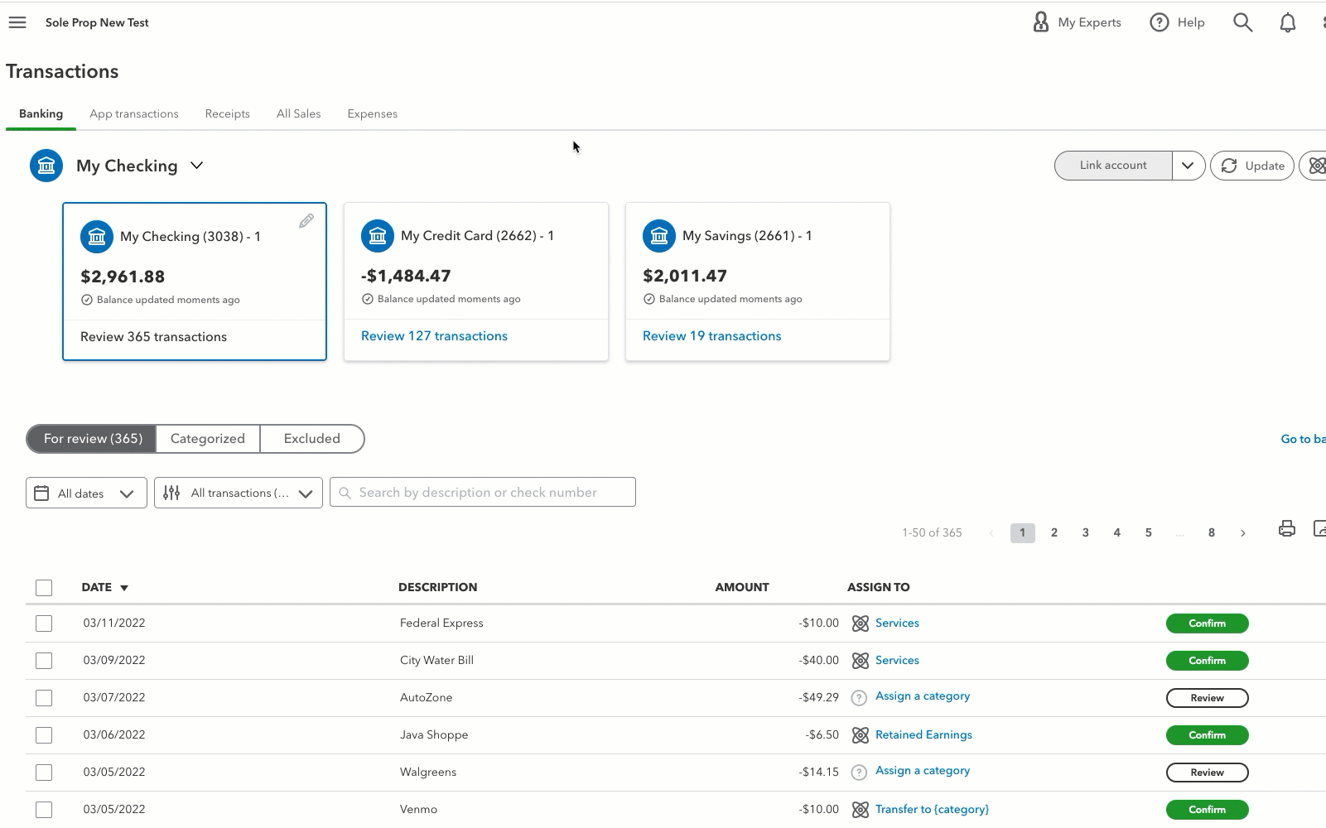This screenshot has height=828, width=1326.
Task: Open the navigation hamburger menu
Action: pos(17,22)
